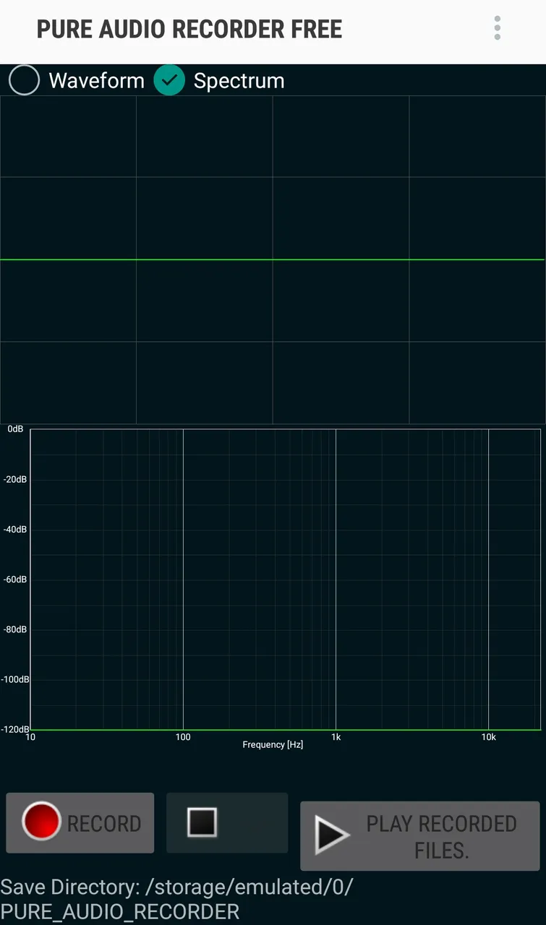Start recording with the RECORD button
Screen dimensions: 546x925
(x=80, y=822)
